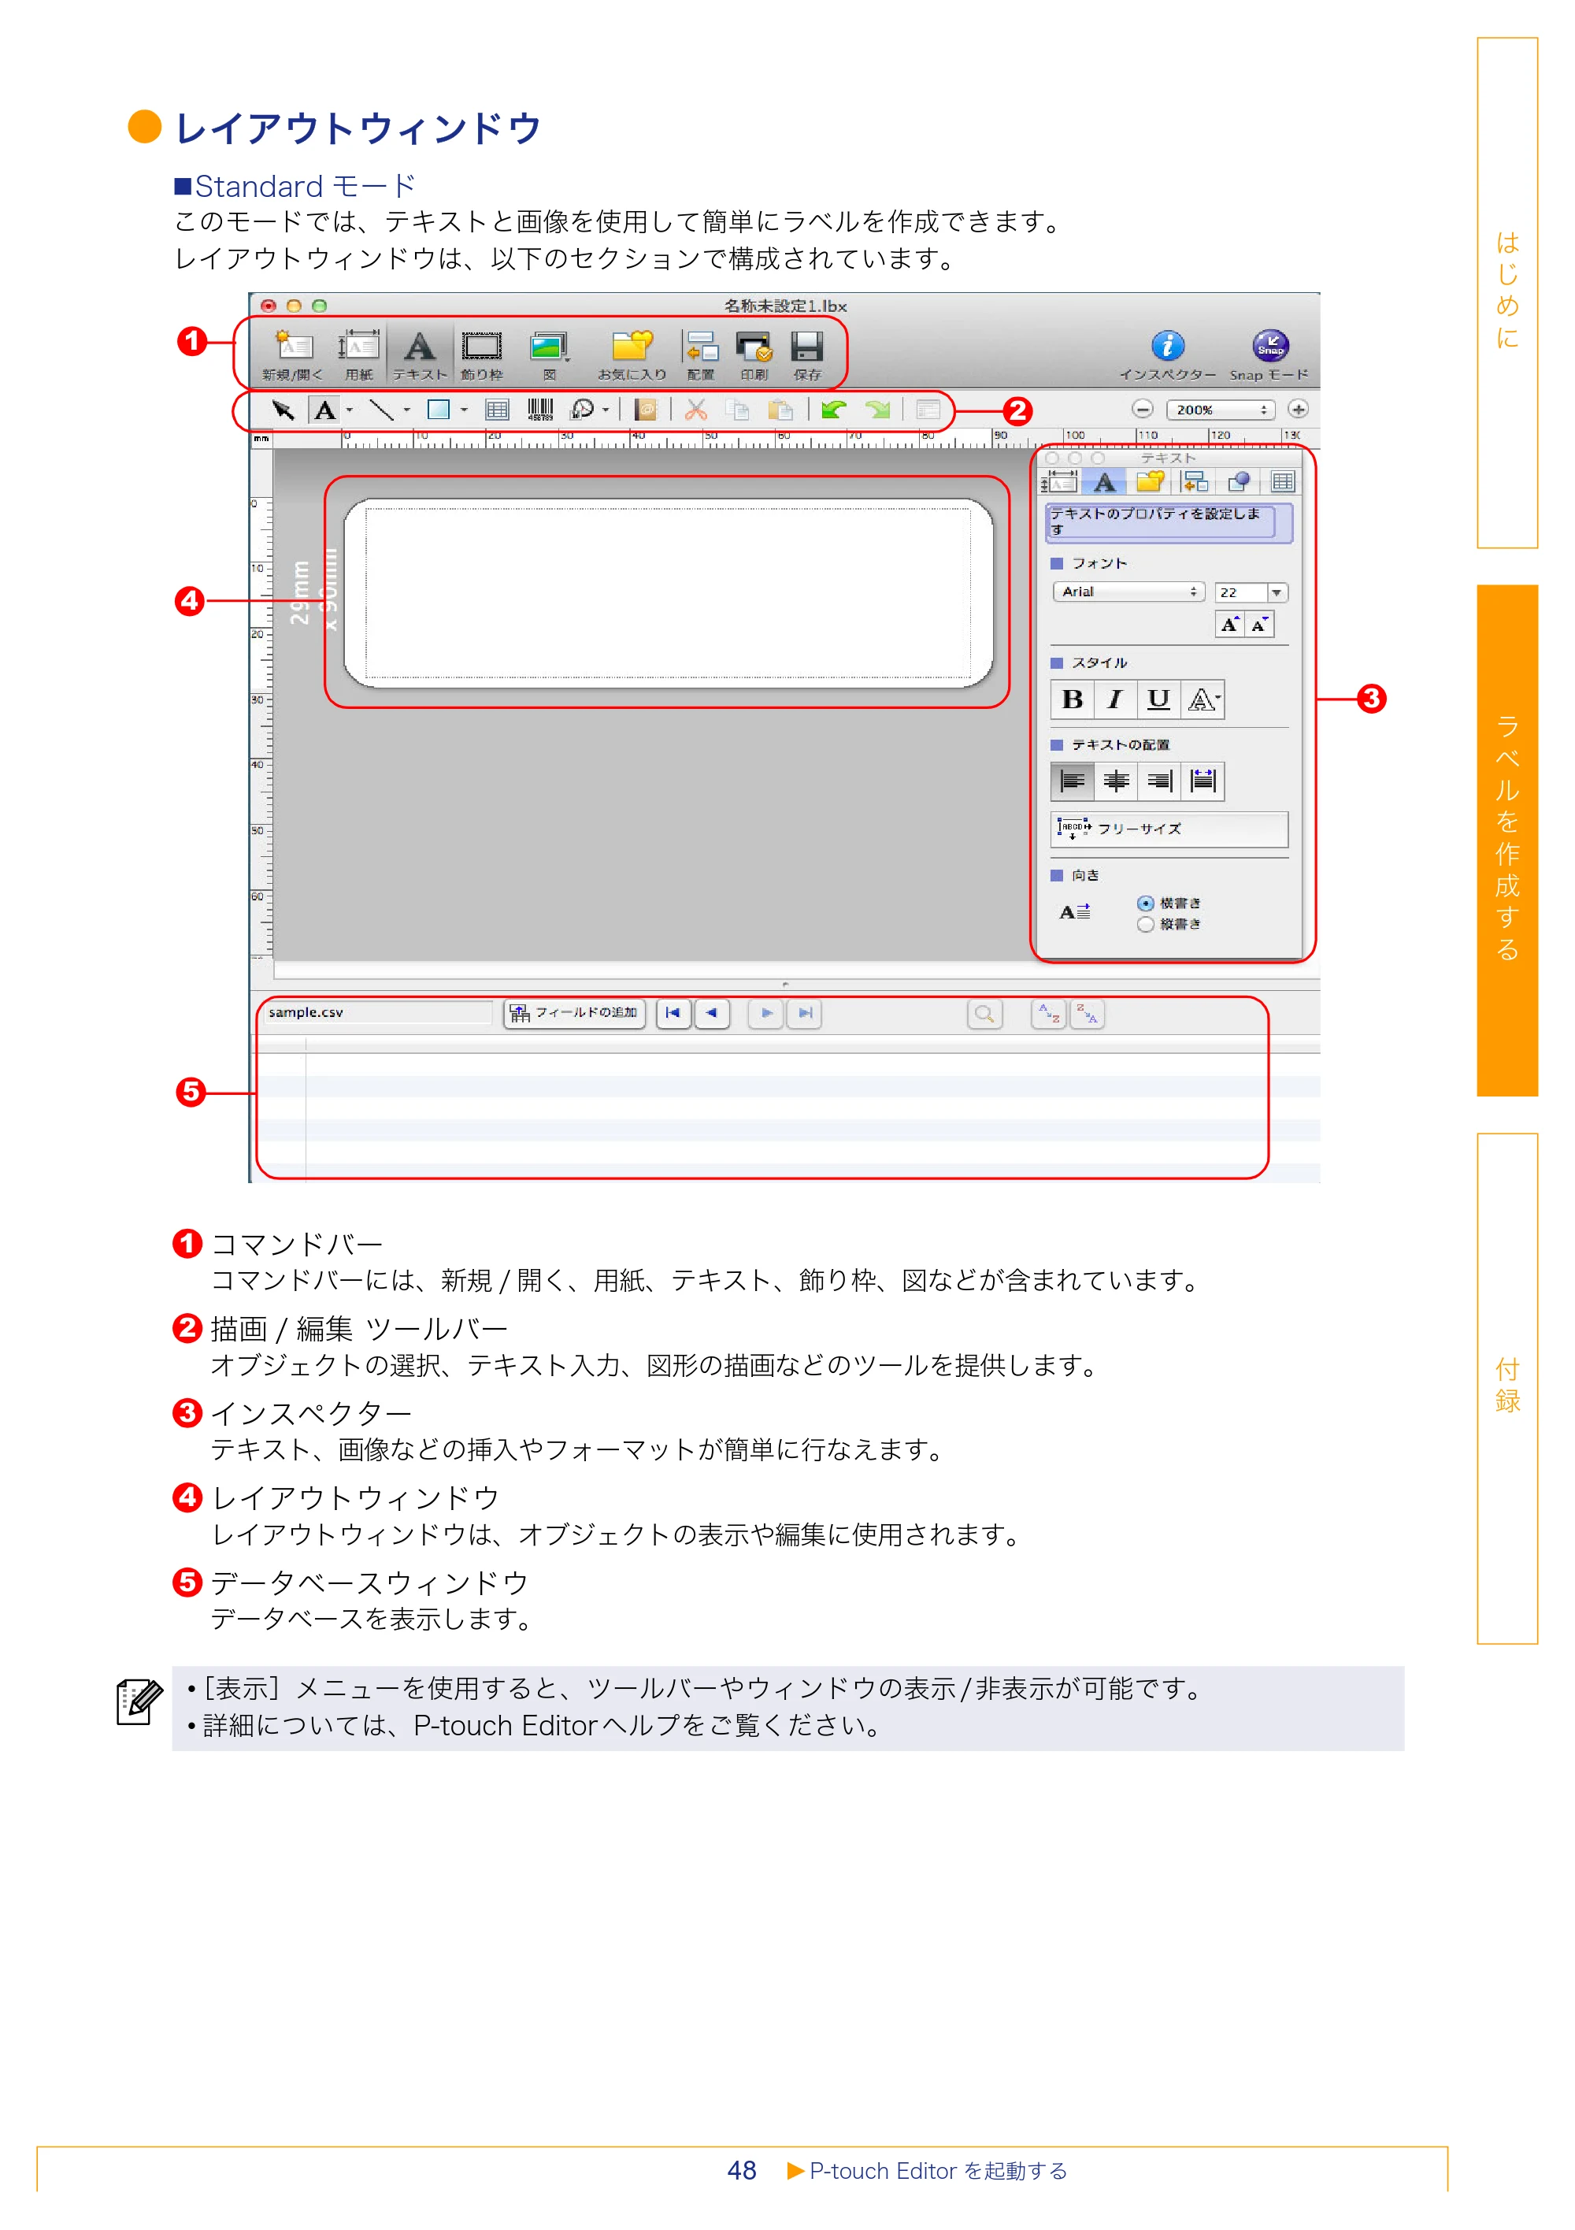This screenshot has width=1575, height=2230.
Task: Switch to Snap モード icon
Action: 1269,355
